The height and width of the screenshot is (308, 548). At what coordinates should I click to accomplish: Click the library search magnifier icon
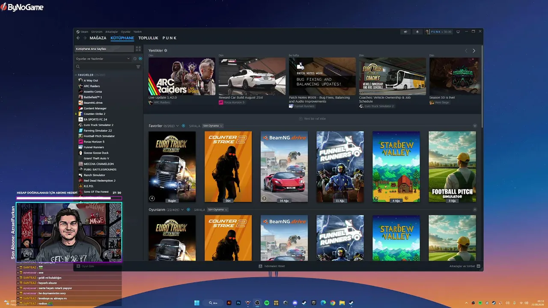[78, 67]
